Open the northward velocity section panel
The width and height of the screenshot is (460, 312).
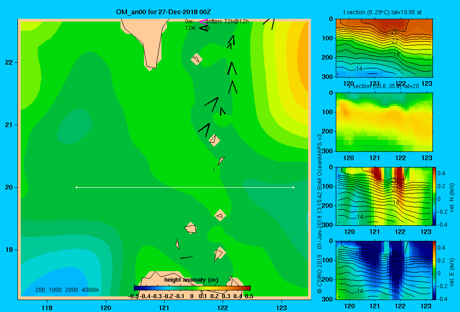tap(384, 196)
